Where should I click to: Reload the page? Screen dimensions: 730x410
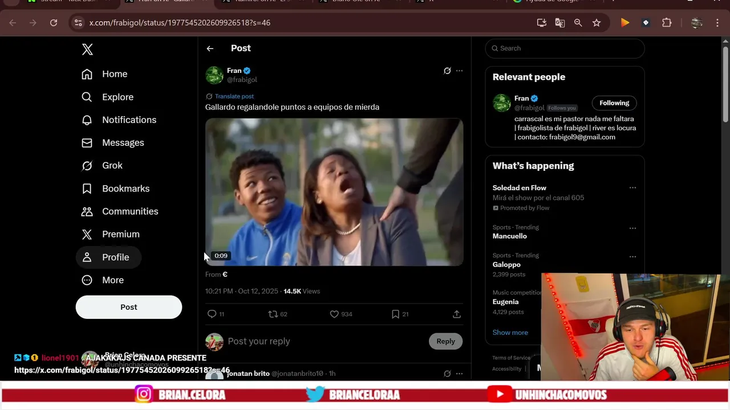(54, 23)
